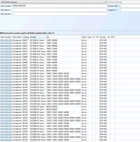Sort by the SN column header
Screen dimensions: 140x142
click(63, 37)
